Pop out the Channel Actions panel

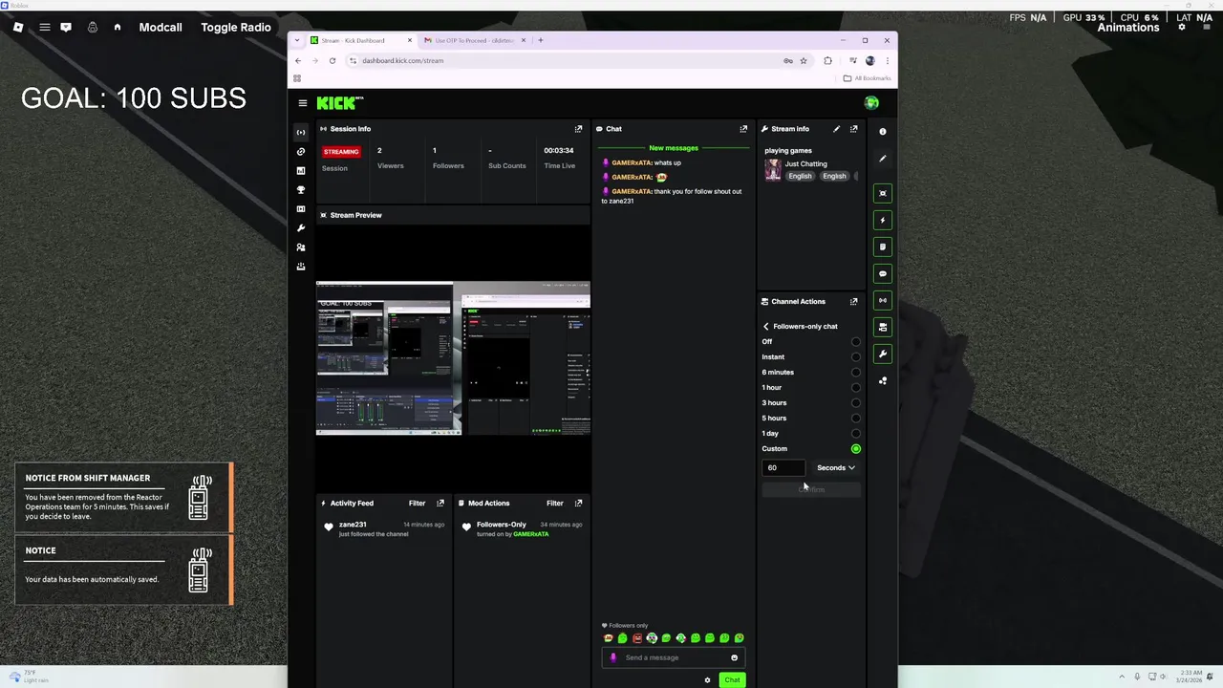pyautogui.click(x=853, y=301)
